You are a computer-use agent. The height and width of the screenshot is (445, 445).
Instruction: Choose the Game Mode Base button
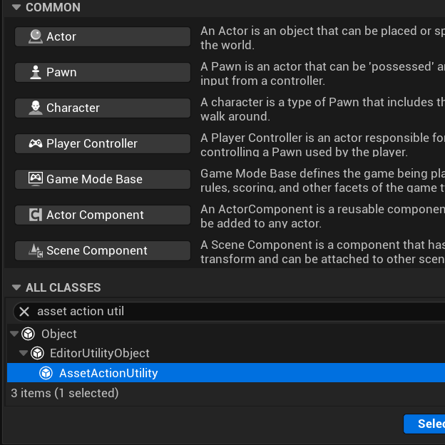click(103, 179)
